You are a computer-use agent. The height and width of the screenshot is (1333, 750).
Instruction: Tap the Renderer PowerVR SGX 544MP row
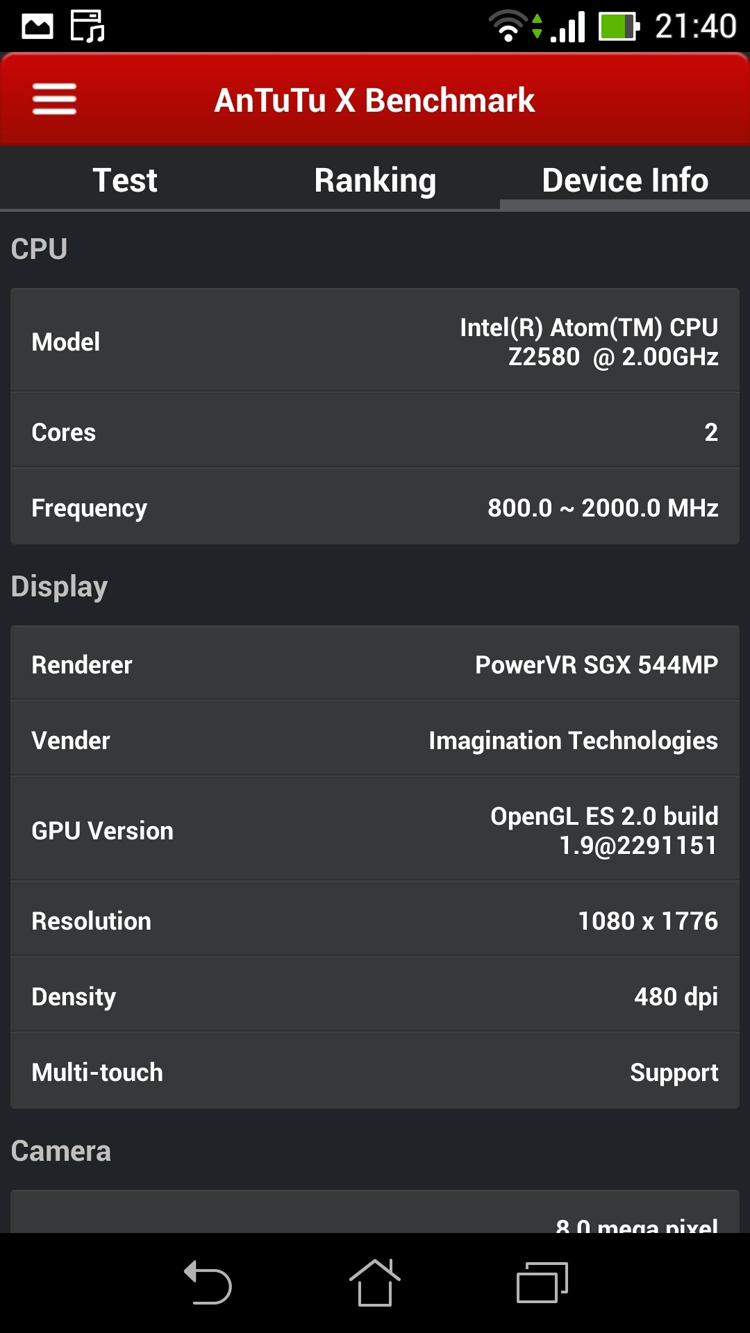[x=375, y=664]
